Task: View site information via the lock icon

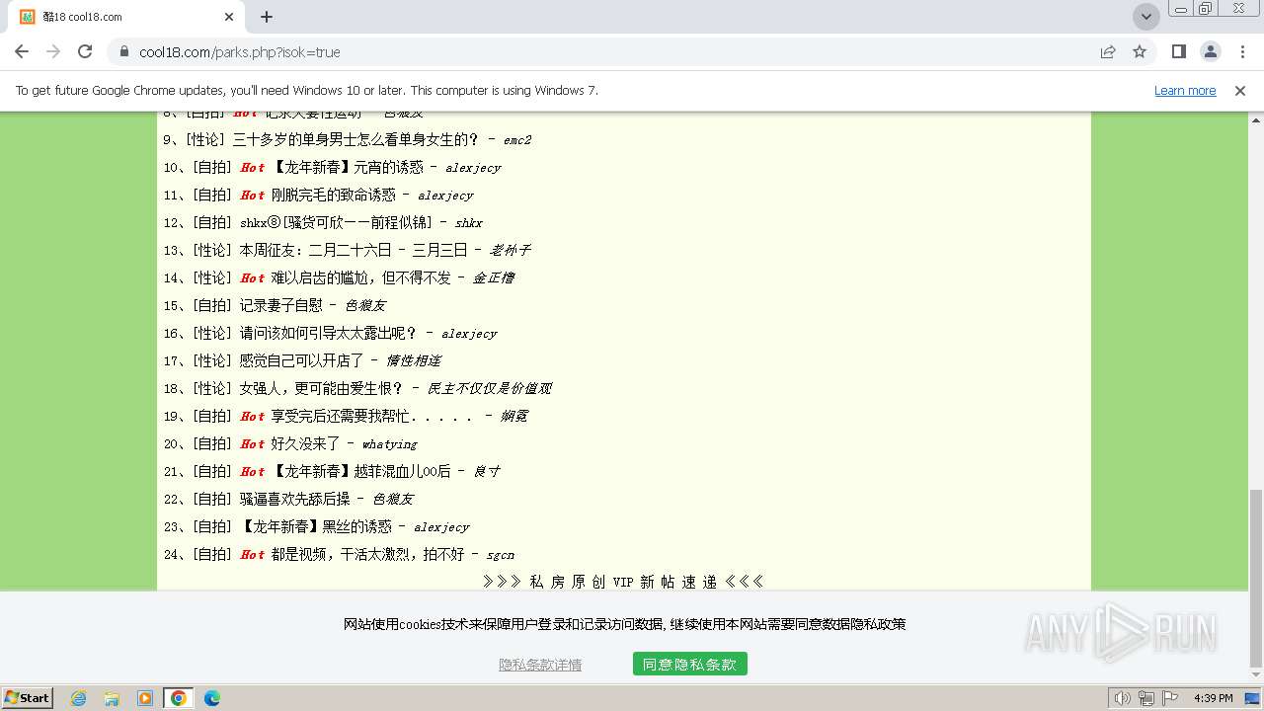Action: pyautogui.click(x=124, y=51)
